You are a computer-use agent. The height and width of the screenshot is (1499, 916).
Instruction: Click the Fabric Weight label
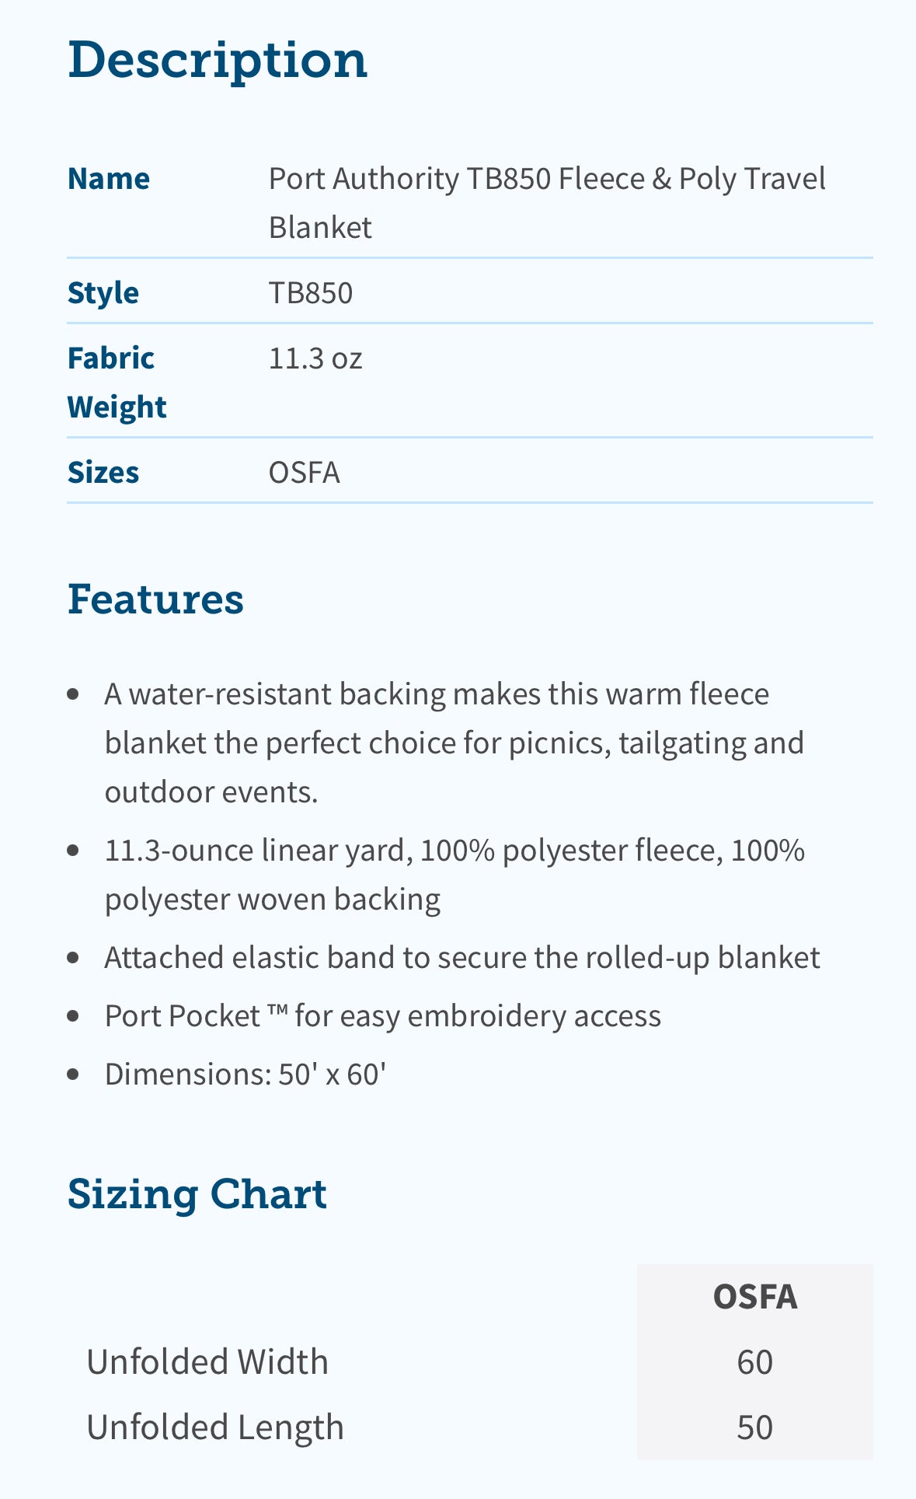click(117, 383)
